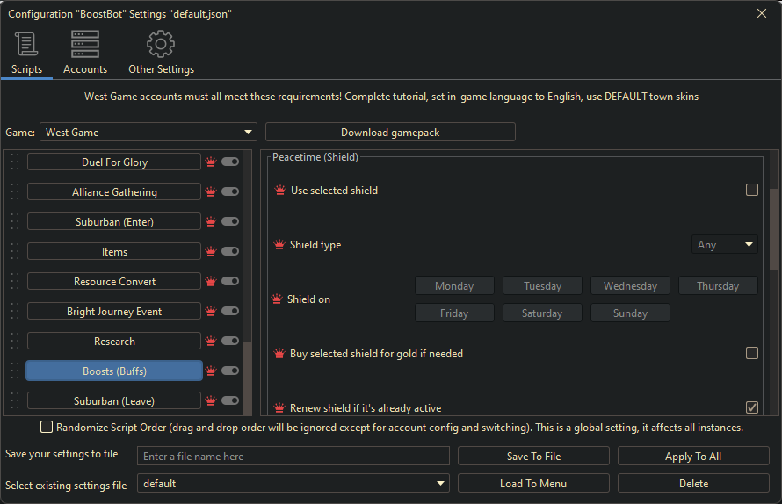The height and width of the screenshot is (504, 782).
Task: Select Wednesday for Shield on
Action: pyautogui.click(x=630, y=286)
